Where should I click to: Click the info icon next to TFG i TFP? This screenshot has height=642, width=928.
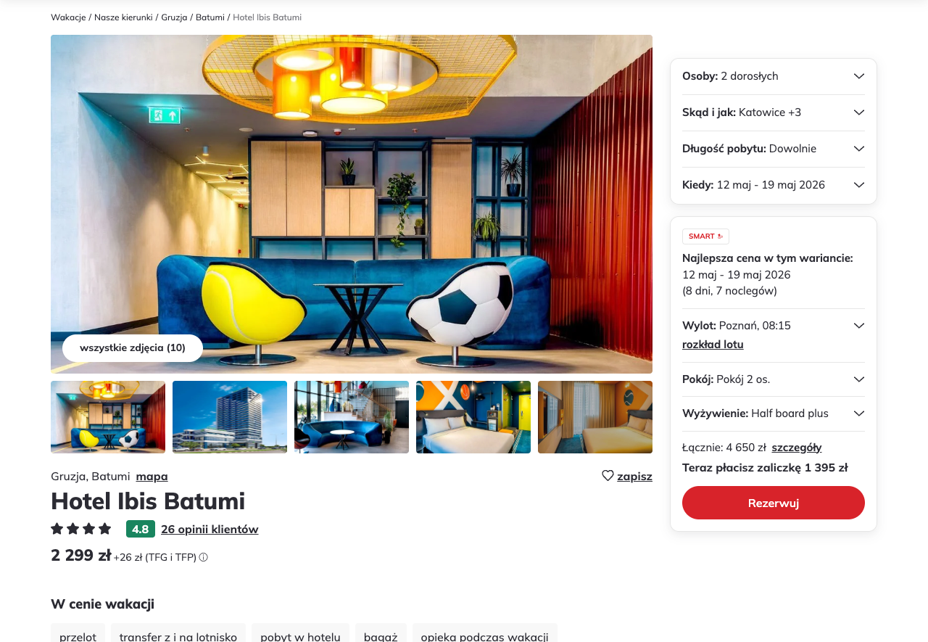[204, 557]
